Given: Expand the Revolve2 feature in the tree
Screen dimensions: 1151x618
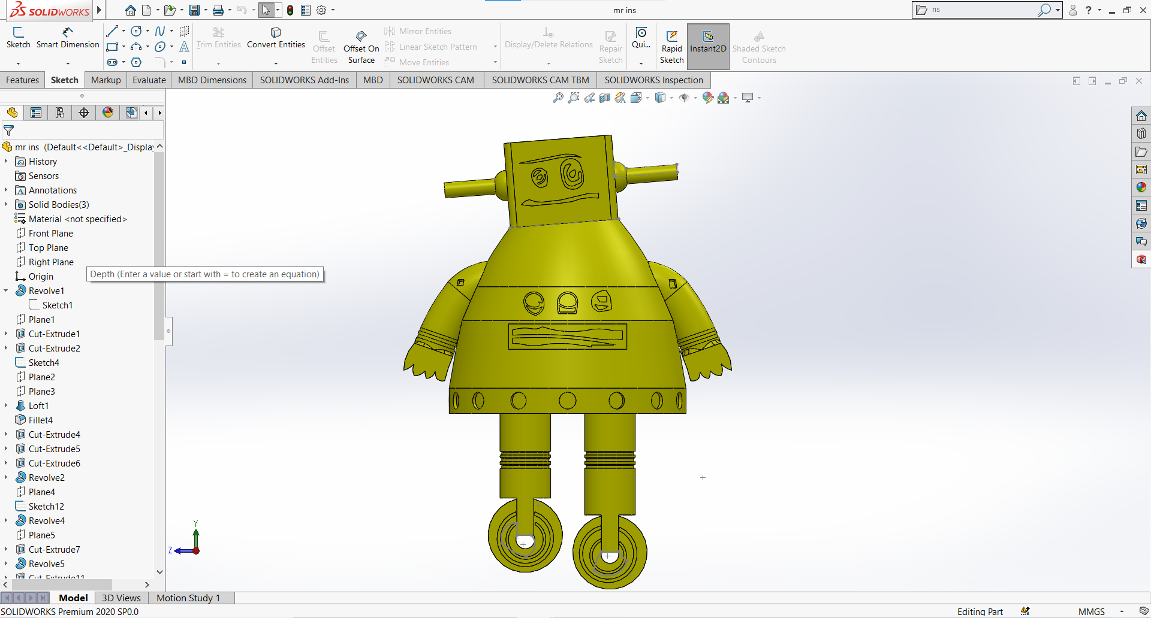Looking at the screenshot, I should tap(5, 477).
